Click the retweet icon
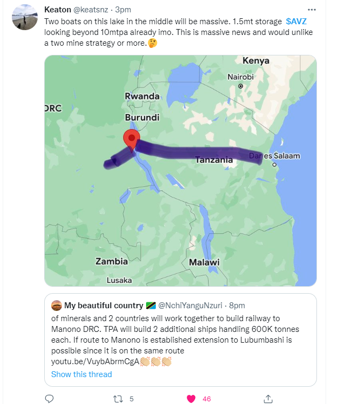This screenshot has height=404, width=338. click(x=118, y=399)
